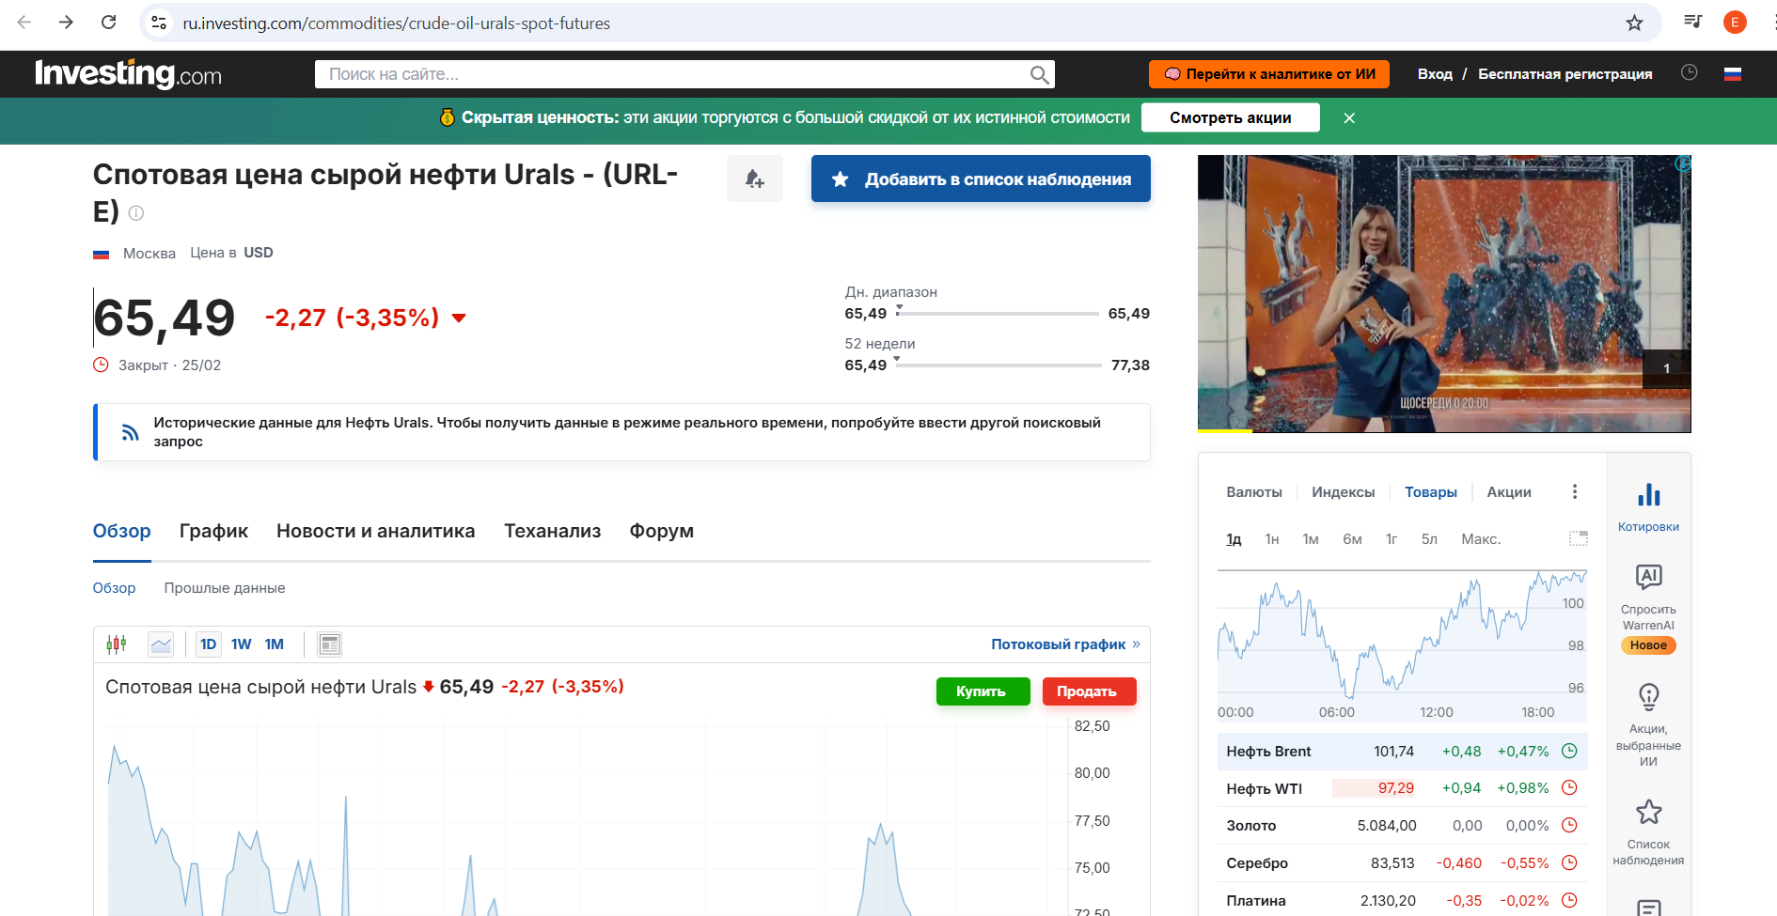Click the candlestick chart type icon
Image resolution: width=1777 pixels, height=916 pixels.
point(117,644)
